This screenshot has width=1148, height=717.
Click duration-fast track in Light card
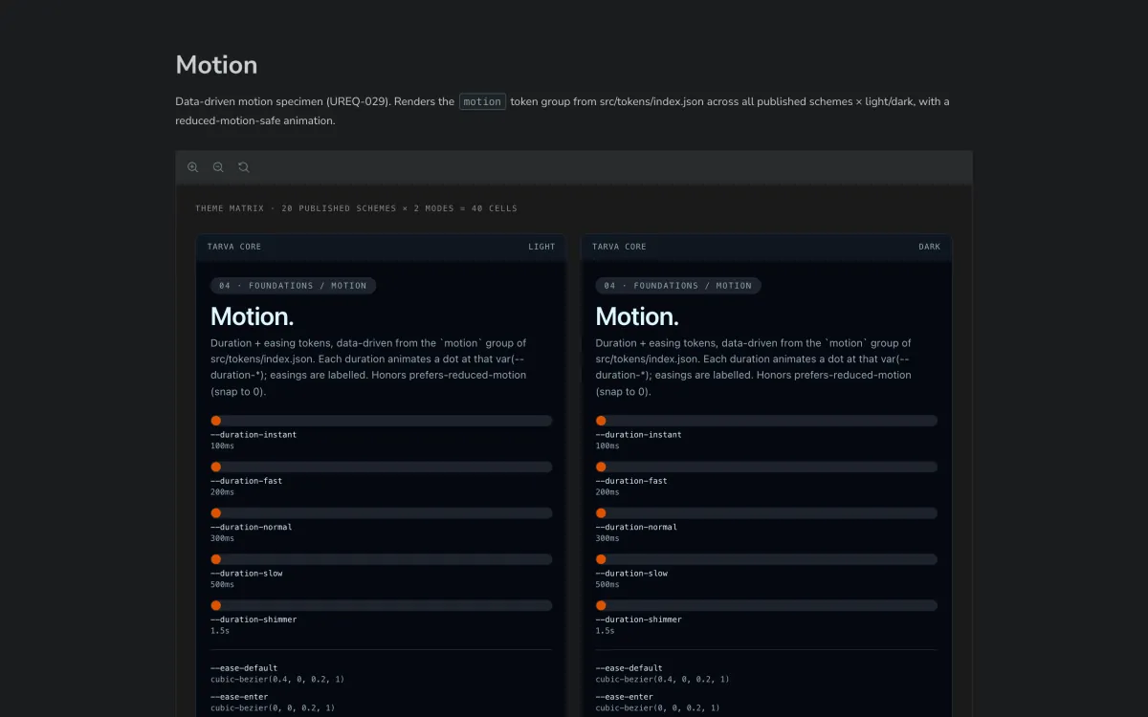click(x=382, y=467)
